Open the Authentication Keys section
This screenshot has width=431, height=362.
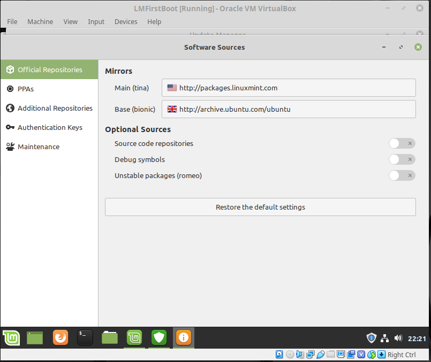[49, 127]
